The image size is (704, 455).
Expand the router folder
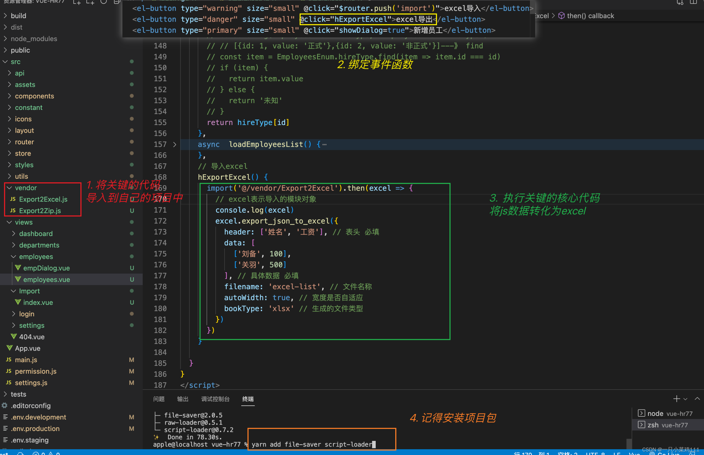[24, 142]
